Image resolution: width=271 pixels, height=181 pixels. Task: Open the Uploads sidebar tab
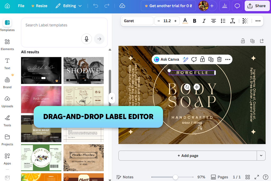[x=7, y=102]
